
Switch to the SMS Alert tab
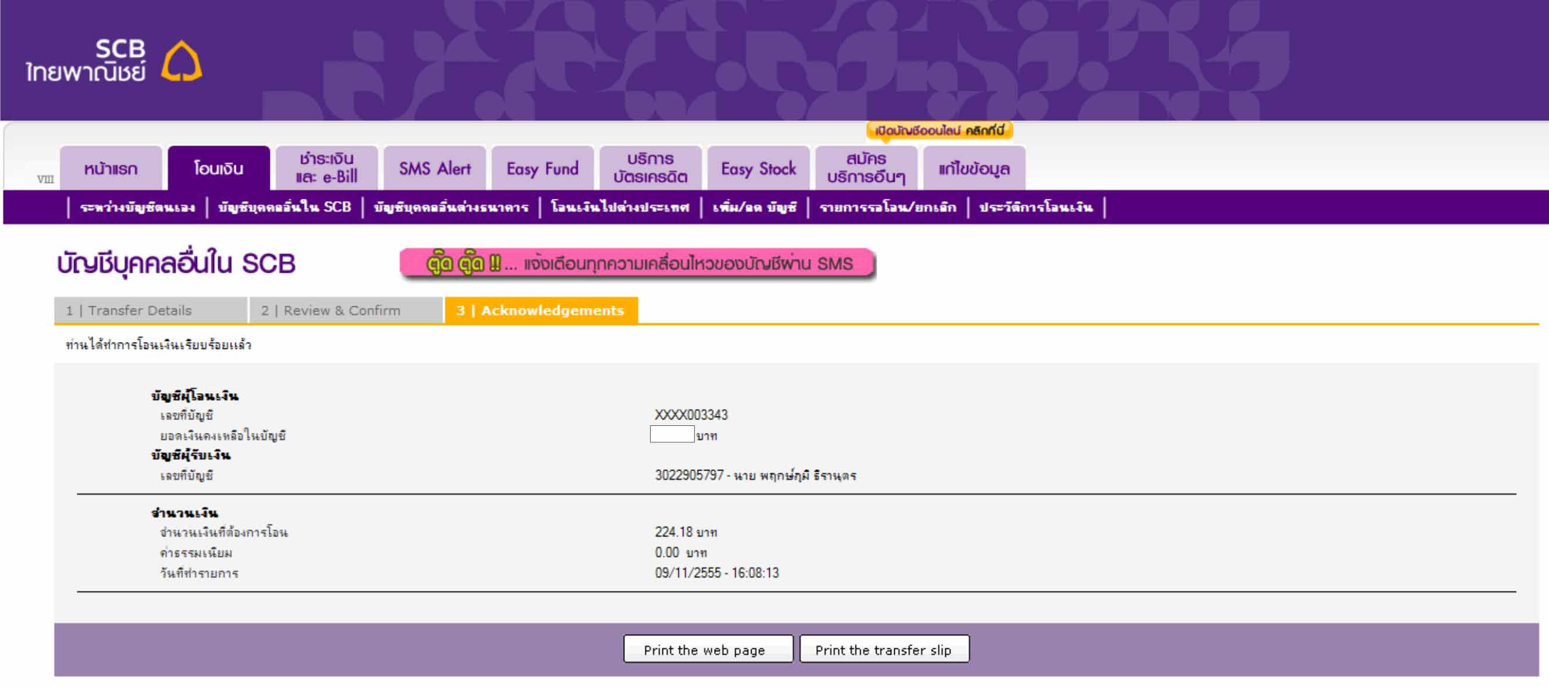[435, 168]
